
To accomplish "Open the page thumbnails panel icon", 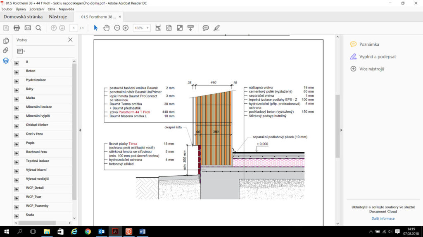I will [x=6, y=41].
